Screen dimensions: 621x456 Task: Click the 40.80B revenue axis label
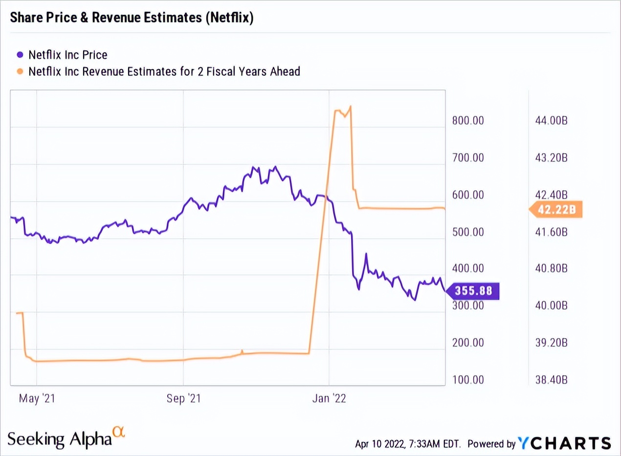[551, 268]
